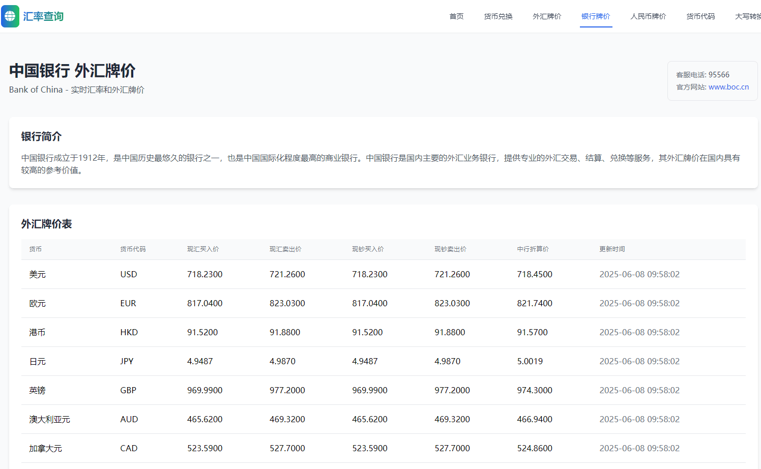
Task: Click the 现汇卖出价 column header
Action: 285,249
